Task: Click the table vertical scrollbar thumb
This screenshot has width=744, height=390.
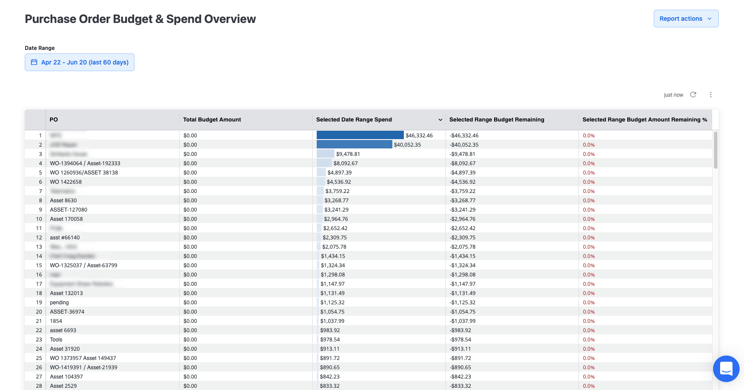Action: pyautogui.click(x=716, y=150)
